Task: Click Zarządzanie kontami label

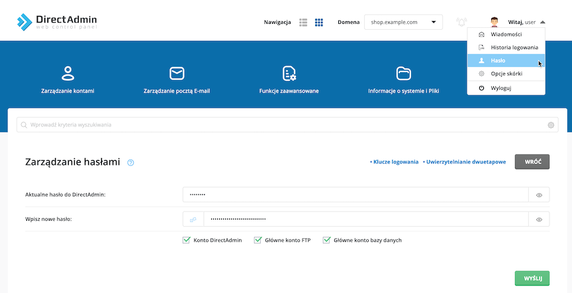Action: (x=68, y=91)
